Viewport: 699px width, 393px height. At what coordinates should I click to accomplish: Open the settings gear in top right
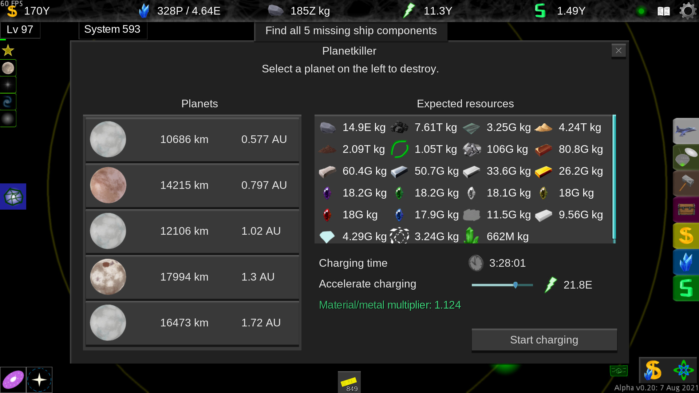(x=687, y=11)
